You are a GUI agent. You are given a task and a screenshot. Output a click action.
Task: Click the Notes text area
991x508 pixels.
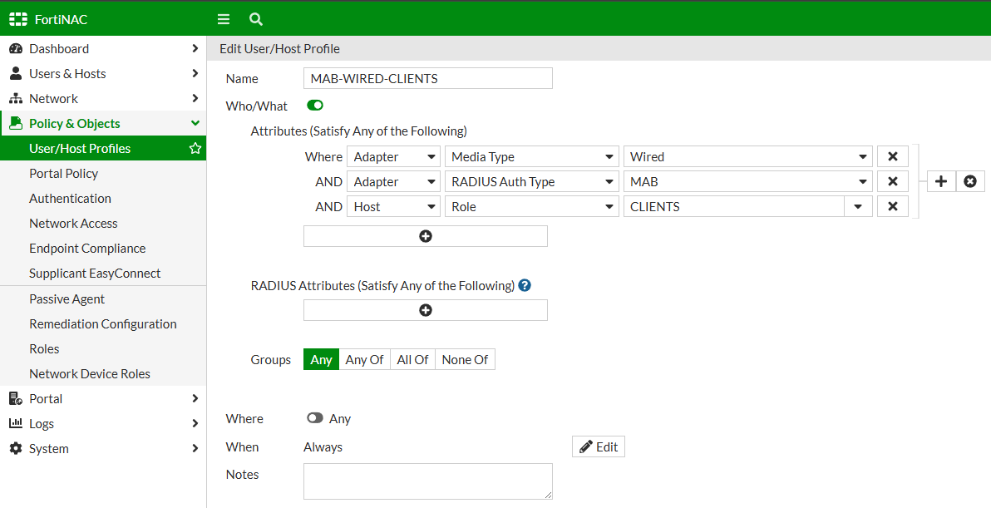[x=428, y=481]
